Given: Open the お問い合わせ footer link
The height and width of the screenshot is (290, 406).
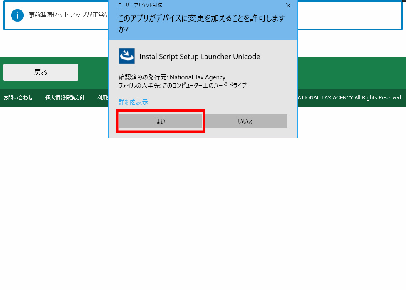Looking at the screenshot, I should pyautogui.click(x=18, y=98).
